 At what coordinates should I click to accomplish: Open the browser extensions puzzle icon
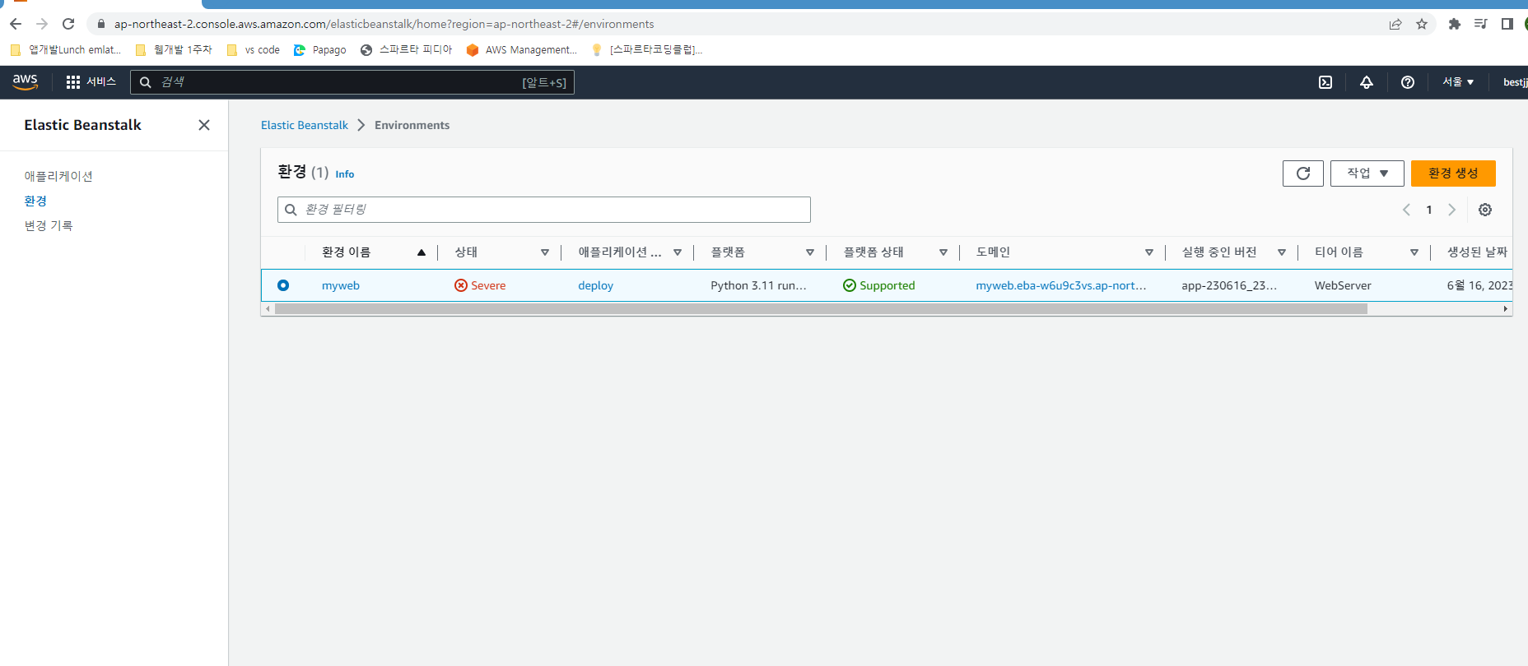[1455, 24]
